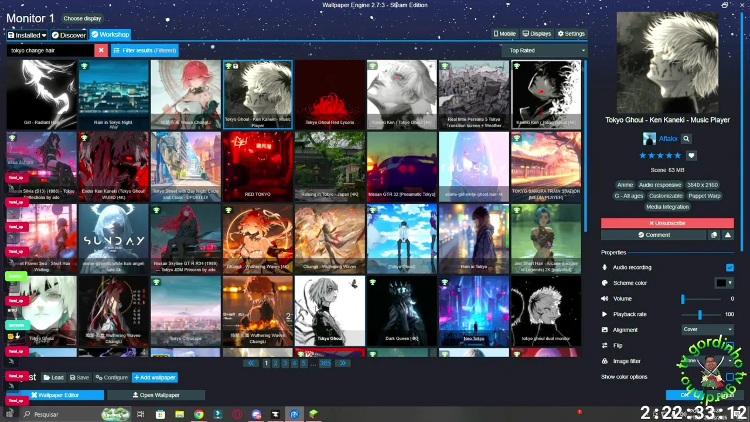The image size is (750, 422).
Task: Go to results page 5
Action: (304, 363)
